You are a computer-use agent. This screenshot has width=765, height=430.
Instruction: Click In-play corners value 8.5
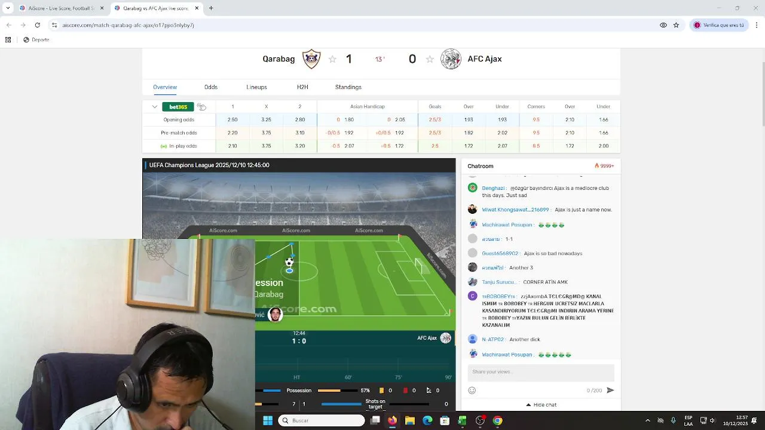pos(536,146)
